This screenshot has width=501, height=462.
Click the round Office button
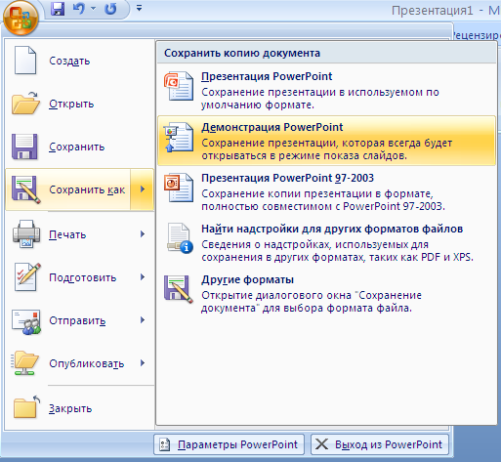(21, 19)
